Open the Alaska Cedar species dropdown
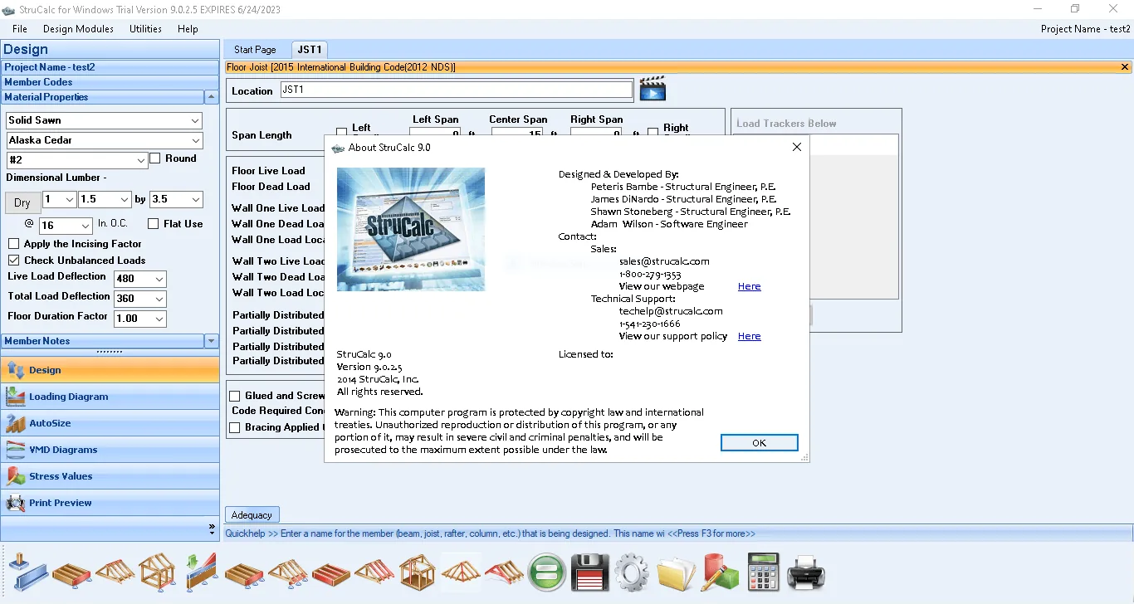 coord(195,140)
